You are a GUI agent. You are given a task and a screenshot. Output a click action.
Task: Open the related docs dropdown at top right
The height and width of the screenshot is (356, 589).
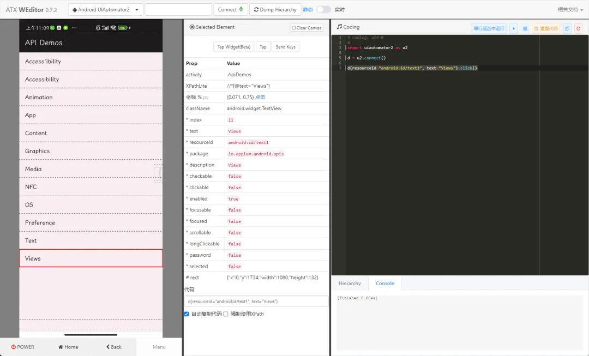tap(570, 10)
